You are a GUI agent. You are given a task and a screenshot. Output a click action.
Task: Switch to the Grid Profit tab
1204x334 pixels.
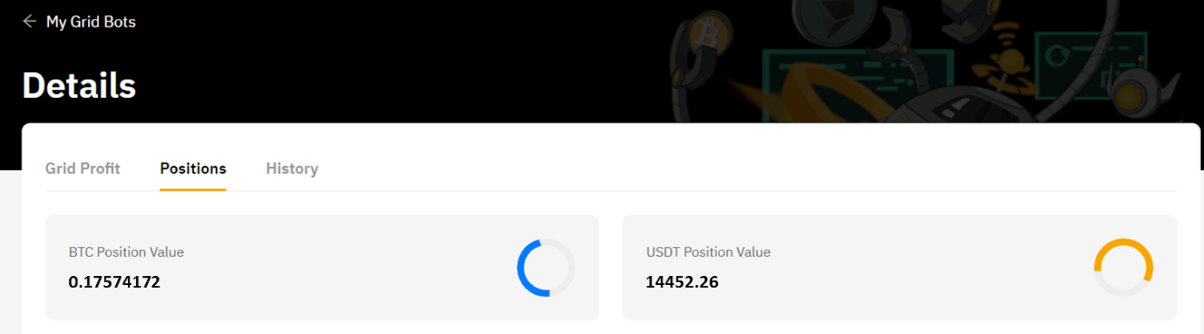coord(82,169)
